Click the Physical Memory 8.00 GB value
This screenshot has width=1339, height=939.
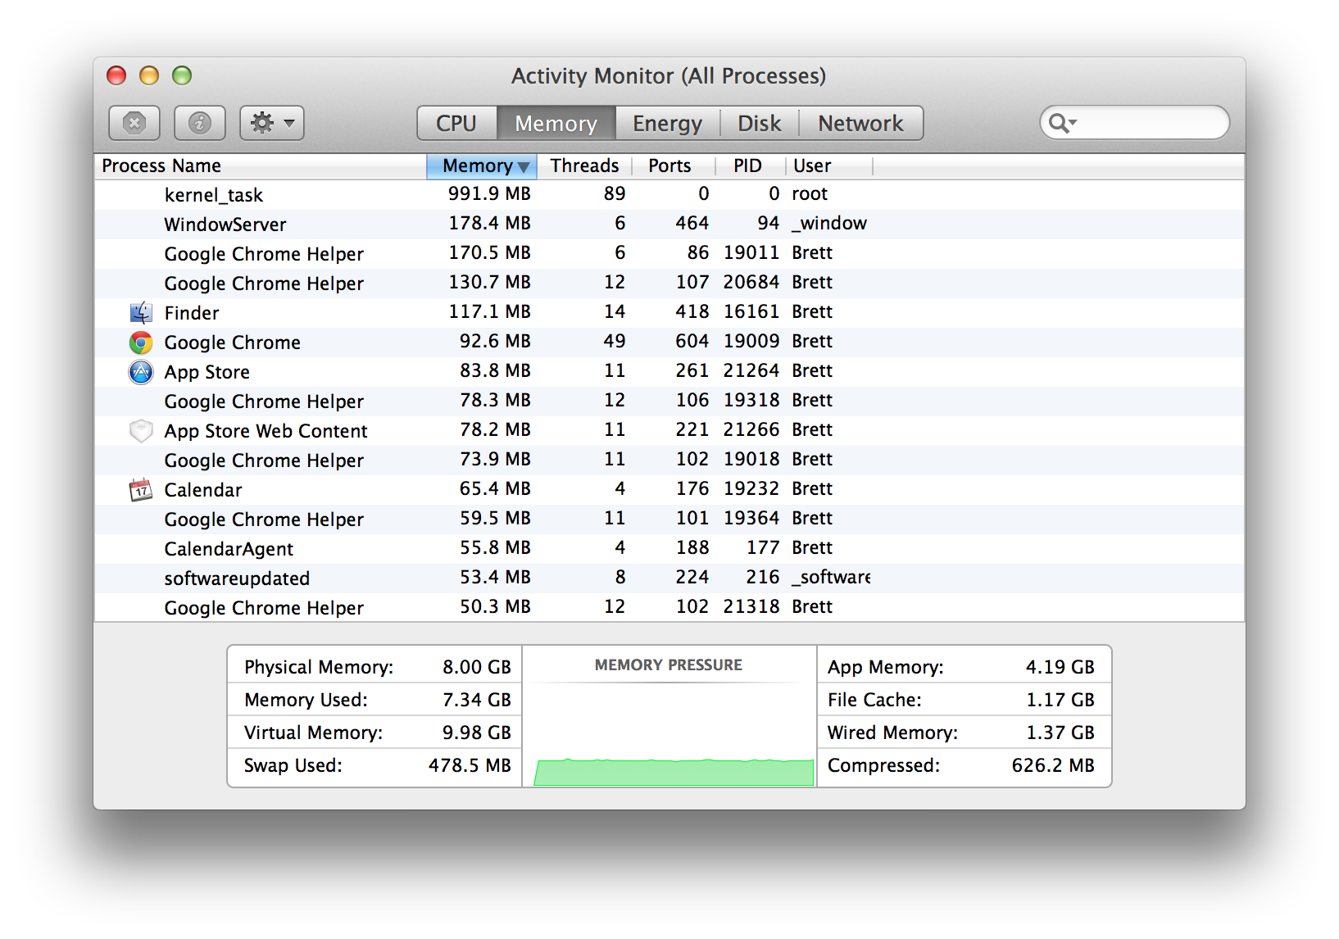click(476, 667)
